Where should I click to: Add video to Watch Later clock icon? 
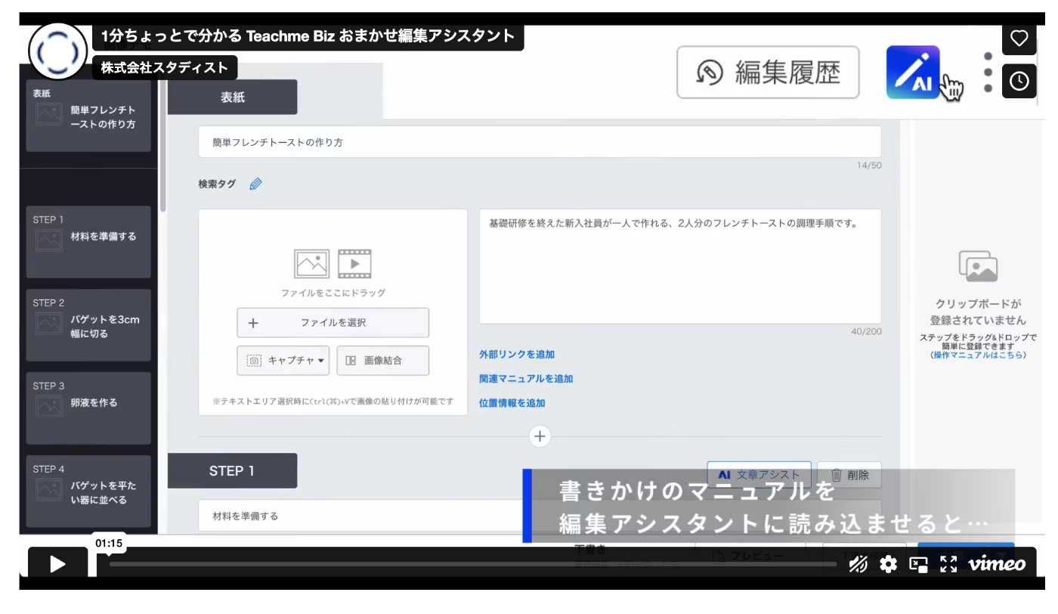[x=1019, y=81]
